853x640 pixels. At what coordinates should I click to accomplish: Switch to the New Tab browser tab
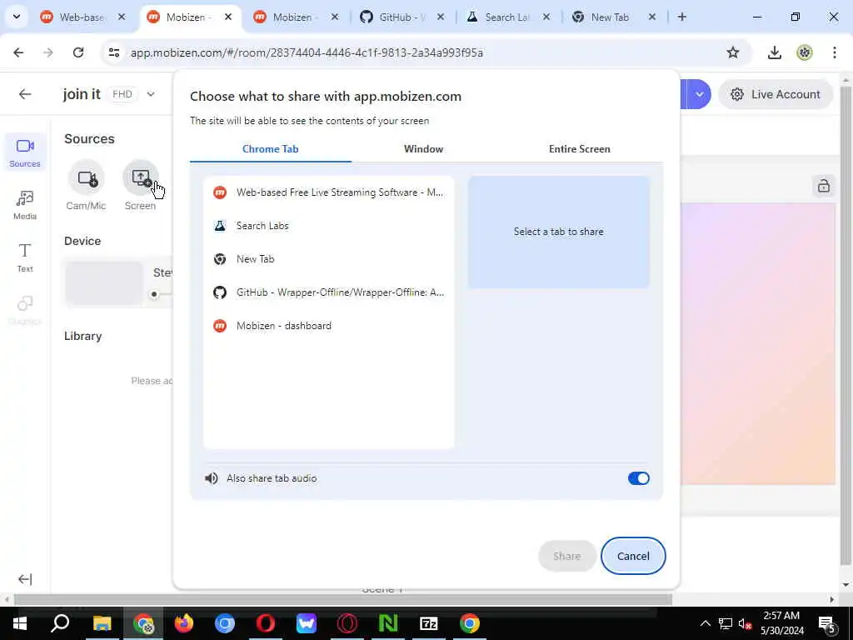coord(609,17)
